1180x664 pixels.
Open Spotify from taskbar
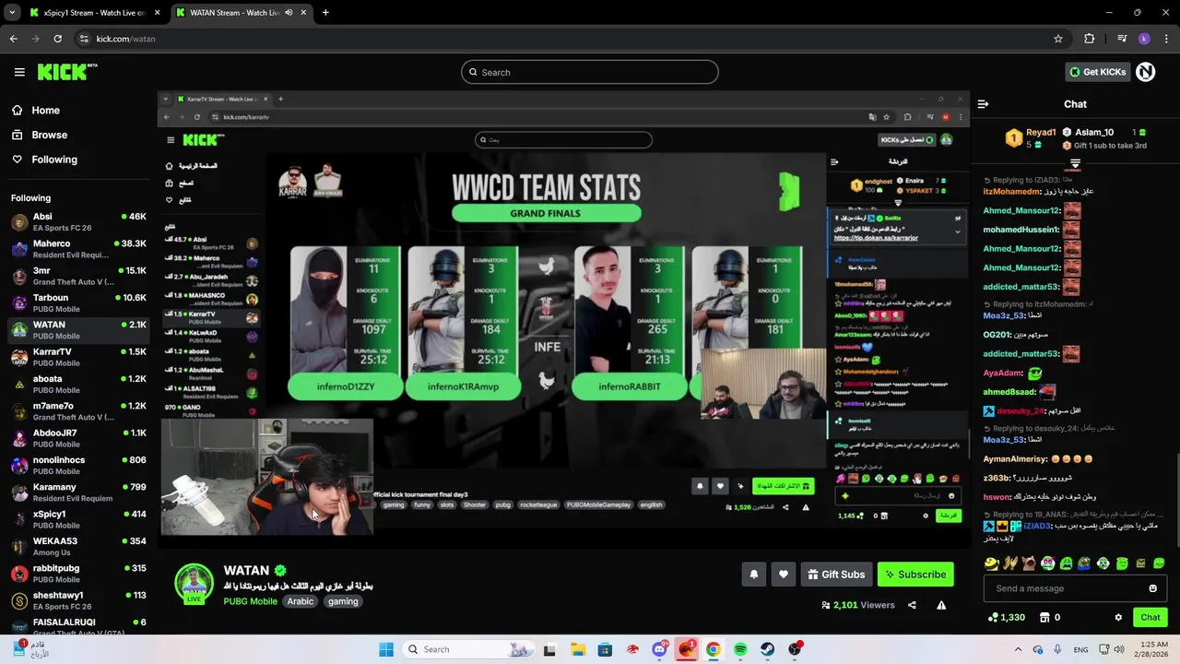(x=740, y=649)
